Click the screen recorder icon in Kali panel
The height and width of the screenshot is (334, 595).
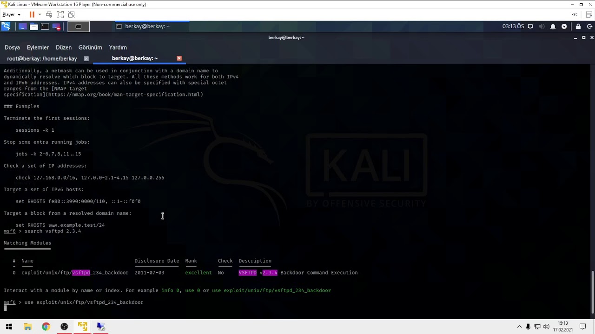(56, 26)
